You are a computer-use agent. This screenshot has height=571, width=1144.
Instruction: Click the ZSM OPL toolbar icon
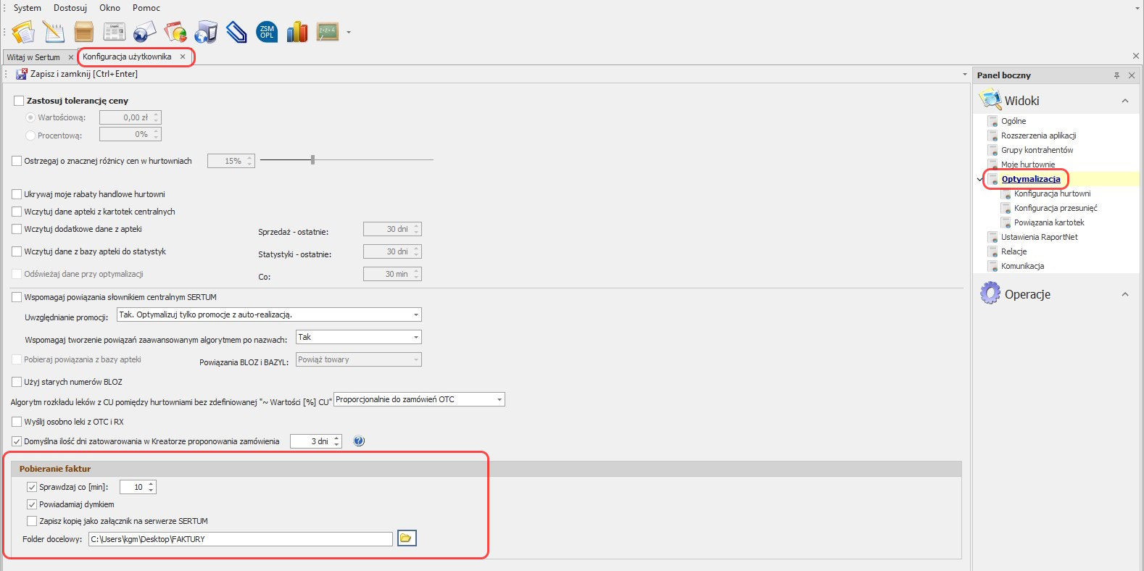pos(267,32)
